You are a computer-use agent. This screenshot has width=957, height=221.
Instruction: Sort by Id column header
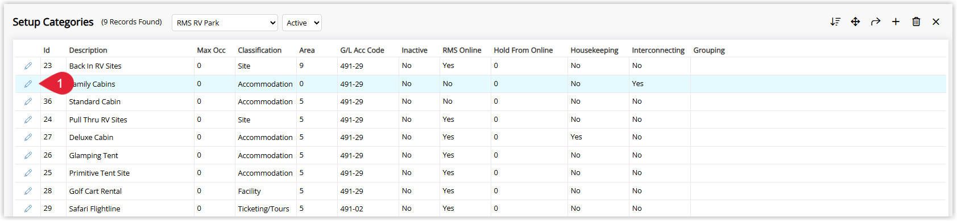pos(47,50)
